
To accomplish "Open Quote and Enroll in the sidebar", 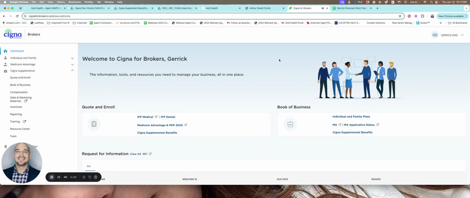I will 20,78.
